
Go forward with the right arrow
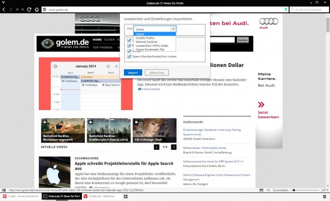point(10,10)
